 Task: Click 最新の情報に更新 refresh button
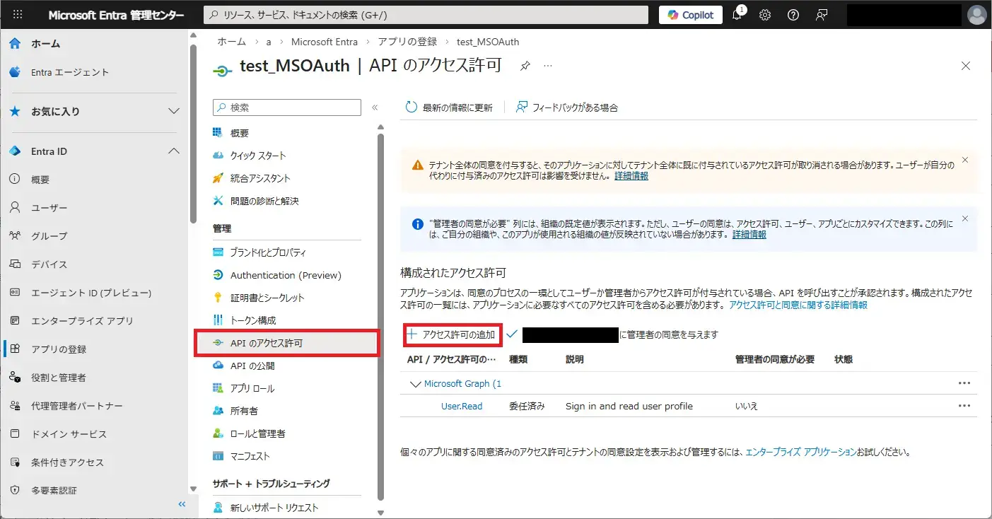pos(449,107)
